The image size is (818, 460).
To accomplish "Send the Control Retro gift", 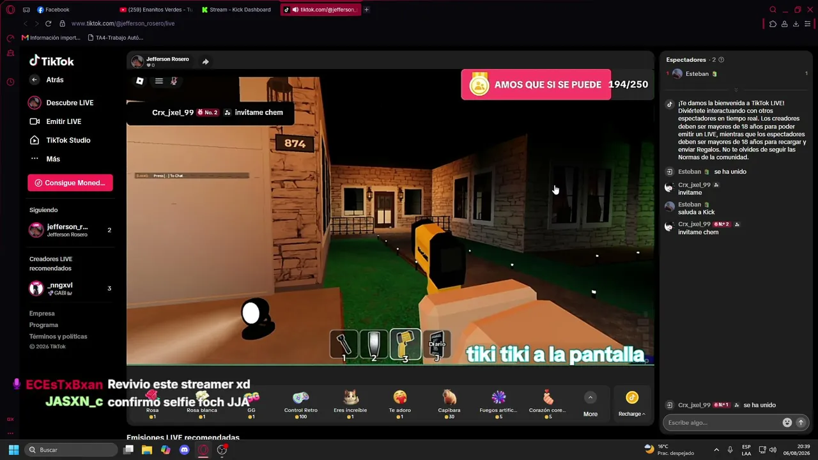I will tap(300, 404).
